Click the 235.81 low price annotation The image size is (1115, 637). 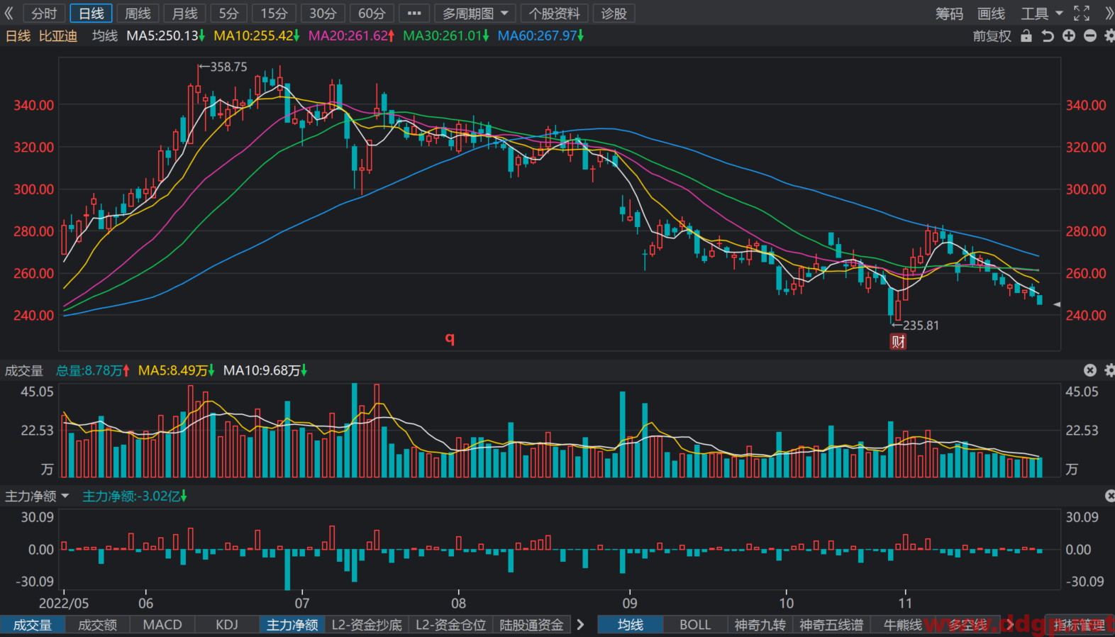(x=916, y=325)
